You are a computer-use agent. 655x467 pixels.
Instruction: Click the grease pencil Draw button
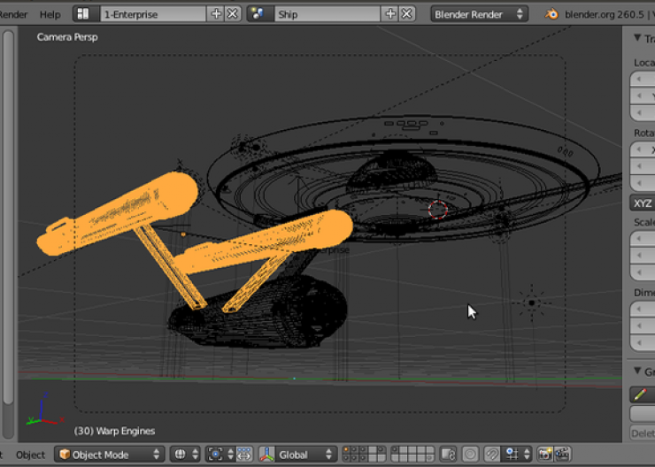(x=643, y=394)
